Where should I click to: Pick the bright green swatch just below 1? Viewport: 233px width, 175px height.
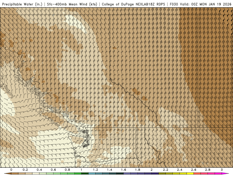point(78,173)
